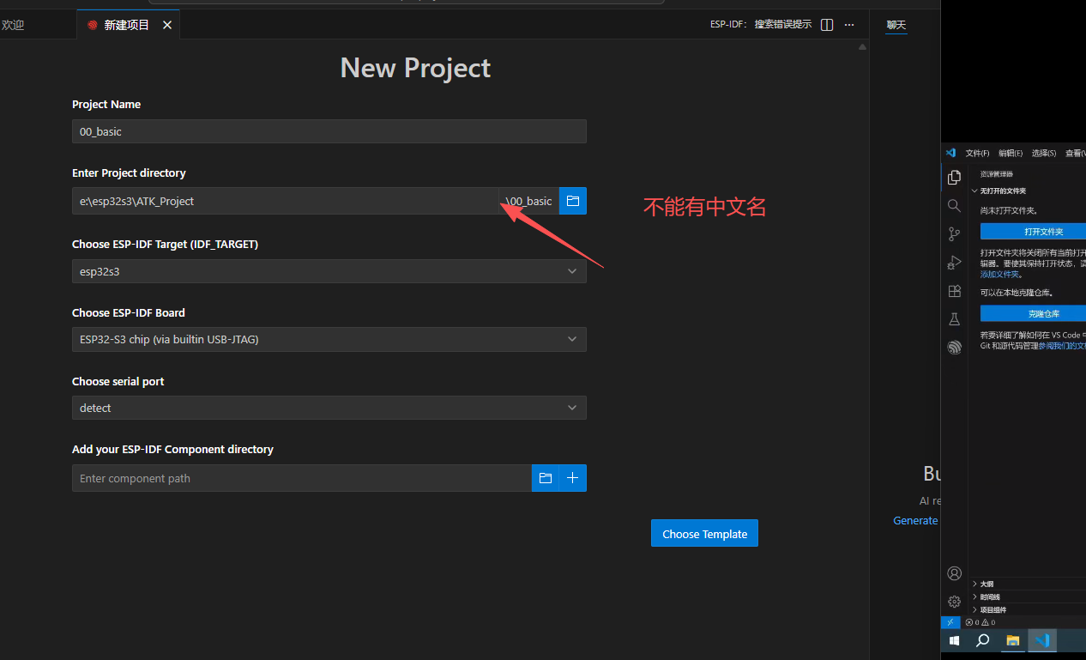Browse for project directory folder button

(573, 201)
